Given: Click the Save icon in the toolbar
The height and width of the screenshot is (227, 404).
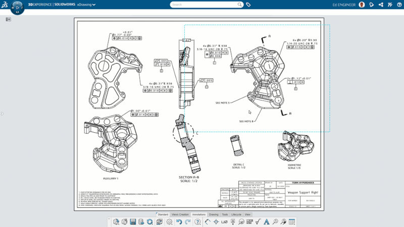Looking at the screenshot, I should [x=133, y=222].
